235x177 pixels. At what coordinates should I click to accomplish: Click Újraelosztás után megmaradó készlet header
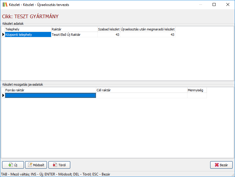coord(148,29)
